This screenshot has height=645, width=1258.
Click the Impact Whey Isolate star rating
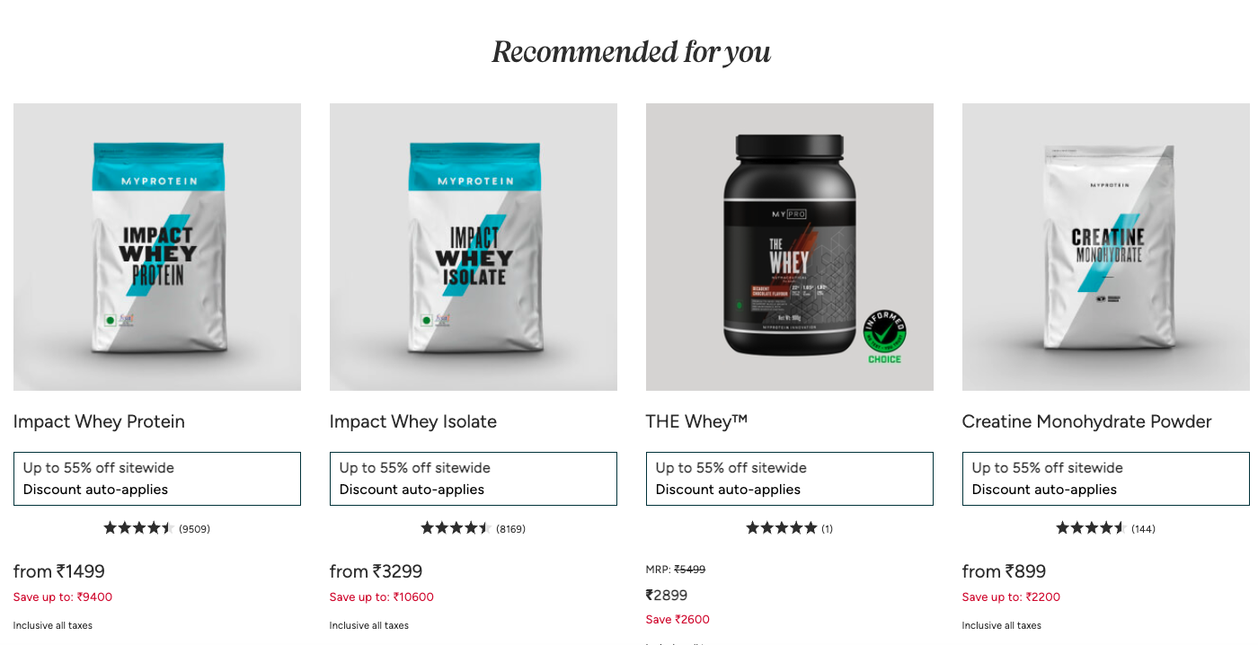[456, 528]
